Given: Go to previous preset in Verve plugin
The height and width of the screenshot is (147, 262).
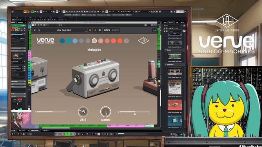Looking at the screenshot, I should tap(35, 30).
